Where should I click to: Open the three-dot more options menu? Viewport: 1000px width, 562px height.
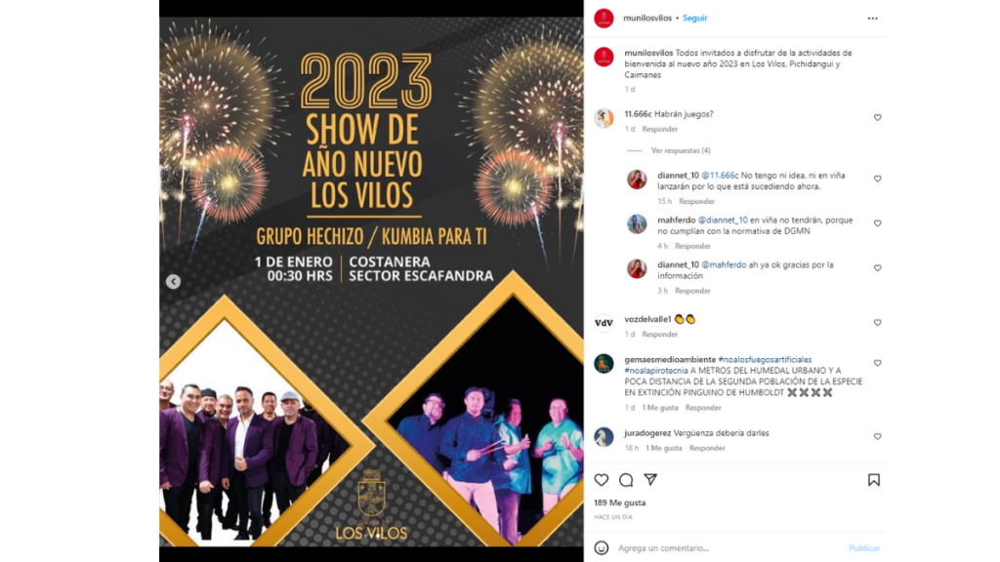click(872, 18)
